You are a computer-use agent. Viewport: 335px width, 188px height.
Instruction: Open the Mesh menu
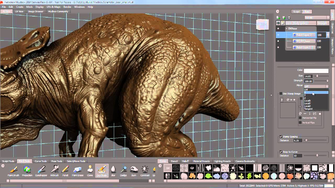(x=29, y=7)
